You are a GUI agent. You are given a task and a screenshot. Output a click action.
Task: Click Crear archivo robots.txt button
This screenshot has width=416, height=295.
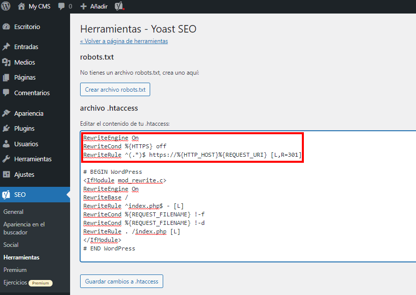[115, 90]
